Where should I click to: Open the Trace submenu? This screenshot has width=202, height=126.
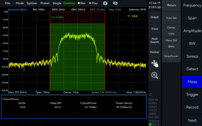pyautogui.click(x=155, y=29)
